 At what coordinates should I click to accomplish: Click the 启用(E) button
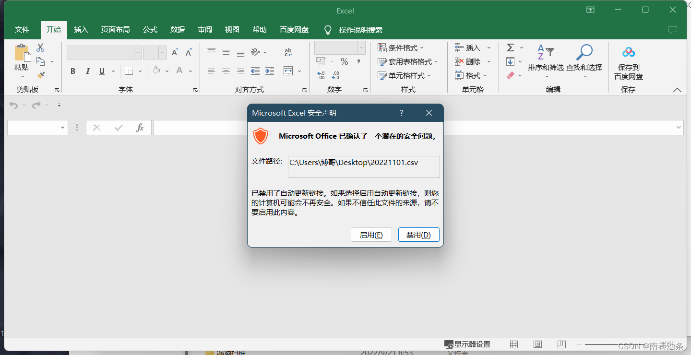pyautogui.click(x=371, y=235)
